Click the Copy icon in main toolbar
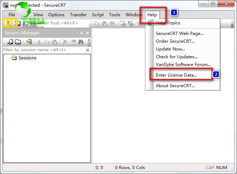 (x=96, y=24)
